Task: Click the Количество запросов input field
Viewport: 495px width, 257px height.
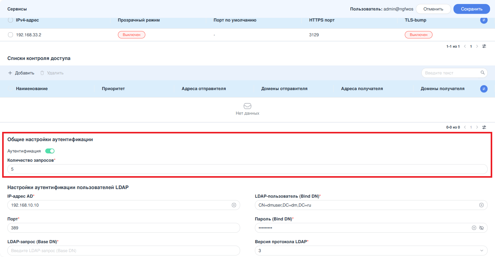Action: coord(247,169)
